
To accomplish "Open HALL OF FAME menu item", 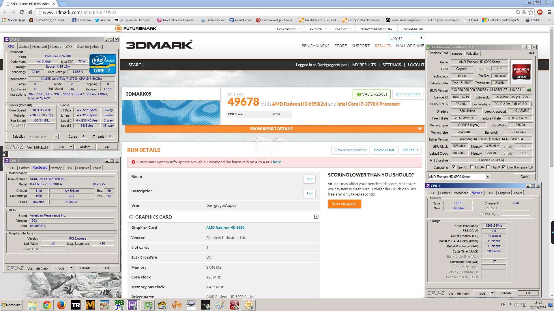I will [x=410, y=46].
